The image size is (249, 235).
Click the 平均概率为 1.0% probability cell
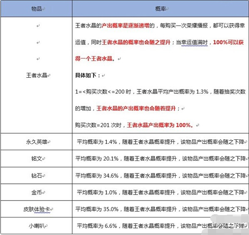[160, 192]
